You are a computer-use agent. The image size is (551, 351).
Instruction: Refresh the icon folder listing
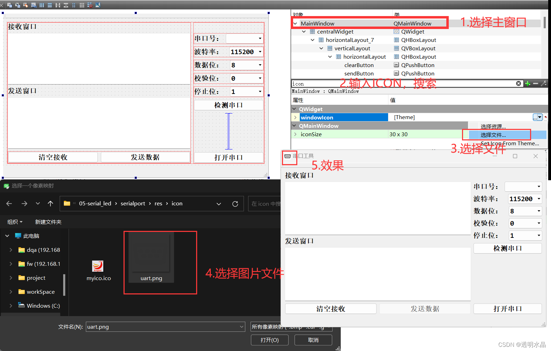(x=235, y=204)
